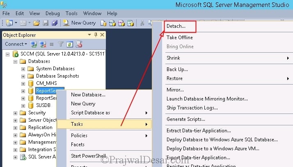The image size is (293, 167).
Task: Select Ship Transaction Logs...
Action: (x=192, y=108)
